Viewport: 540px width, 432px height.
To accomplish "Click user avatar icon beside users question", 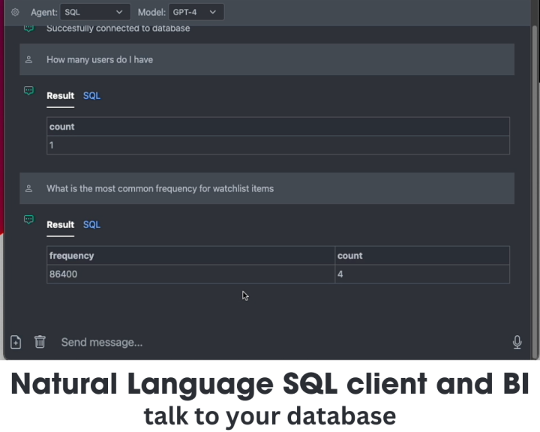I will click(x=29, y=59).
